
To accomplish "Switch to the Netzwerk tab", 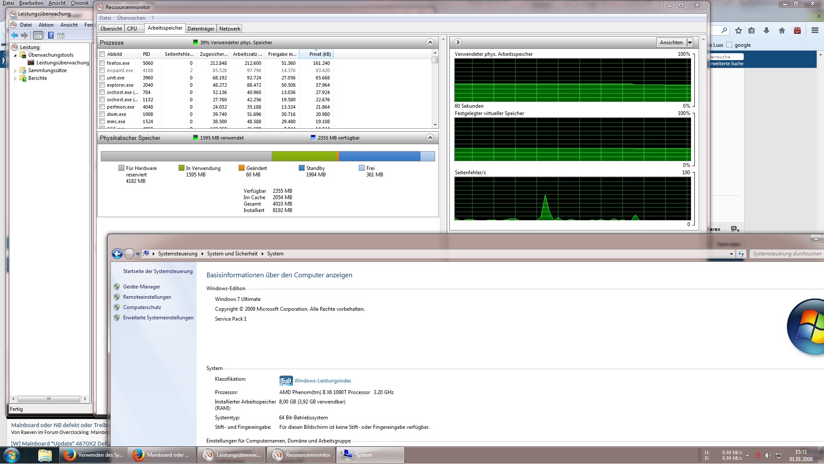I will (x=230, y=29).
